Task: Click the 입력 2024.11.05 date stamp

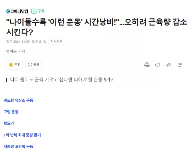Action: (26, 42)
